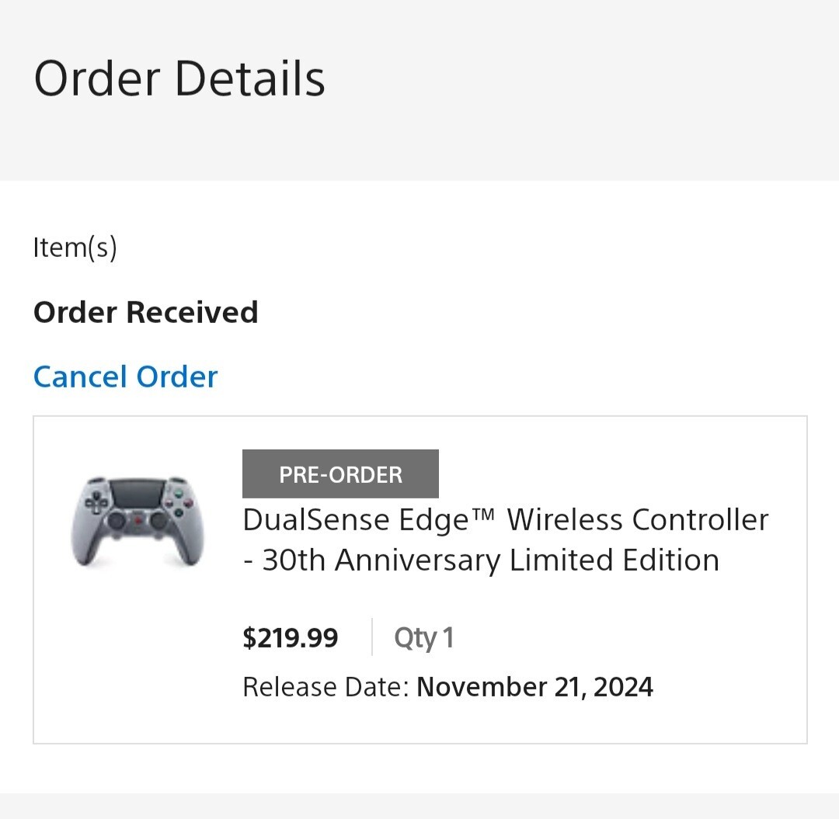This screenshot has height=819, width=839.
Task: Click the Cancel Order link
Action: 125,377
